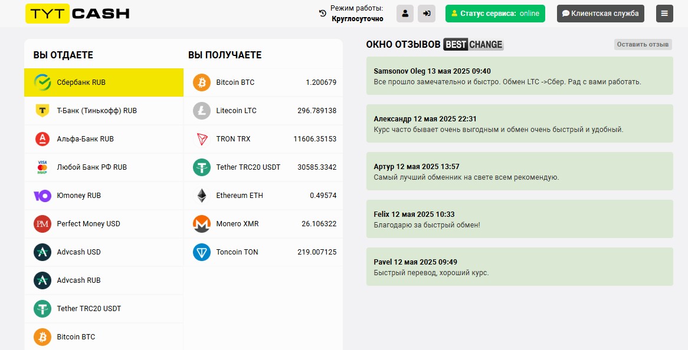
Task: Click the Сбербанк logo icon
Action: (x=42, y=82)
